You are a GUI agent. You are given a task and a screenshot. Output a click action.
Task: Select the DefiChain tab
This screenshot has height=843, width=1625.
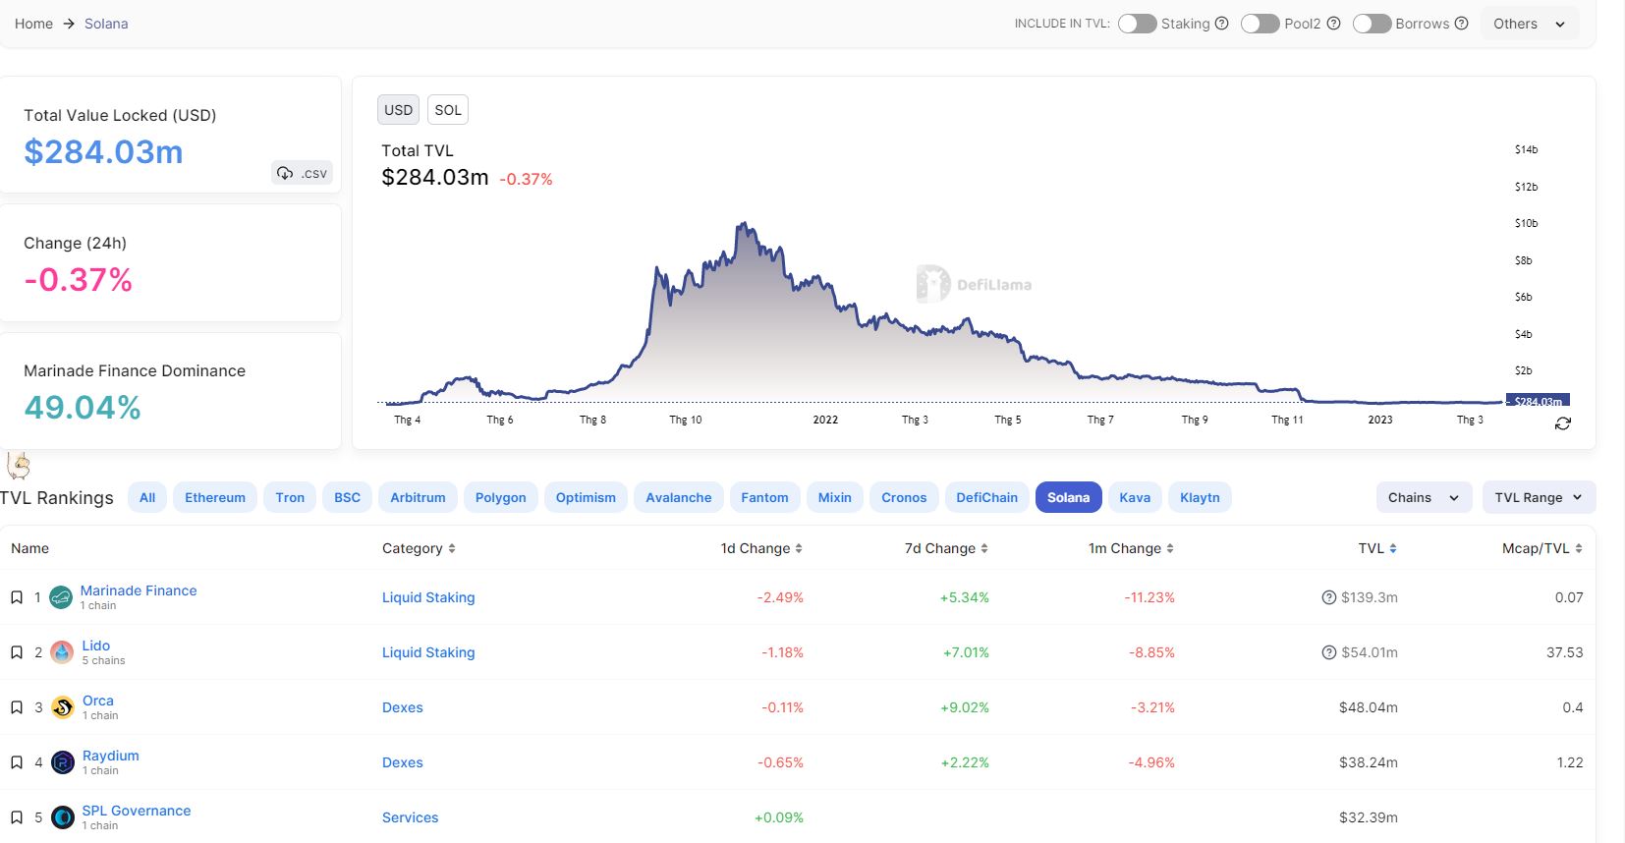pos(987,497)
